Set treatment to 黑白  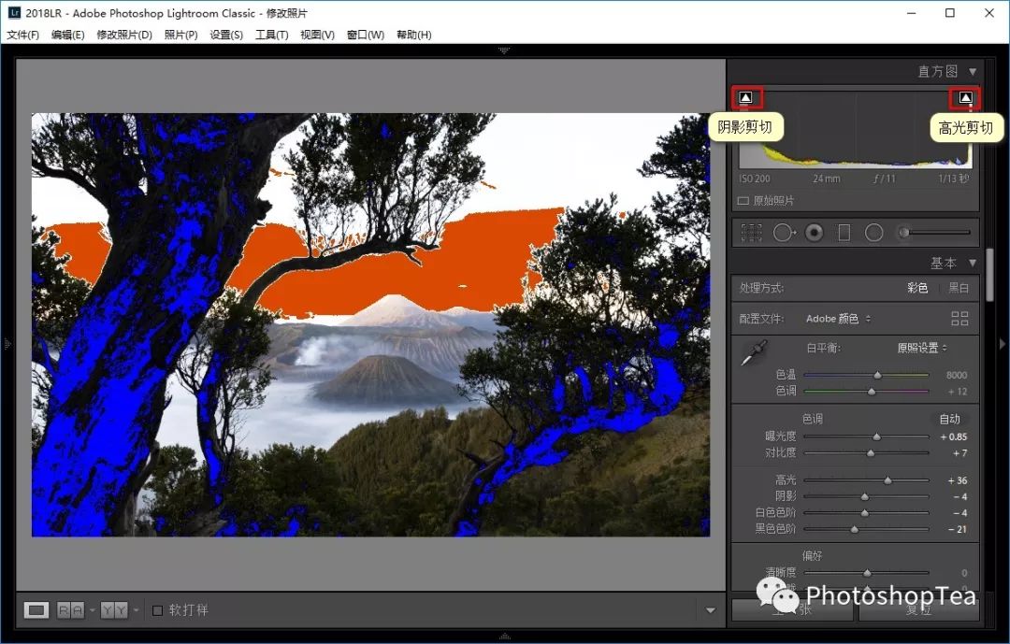click(x=959, y=288)
